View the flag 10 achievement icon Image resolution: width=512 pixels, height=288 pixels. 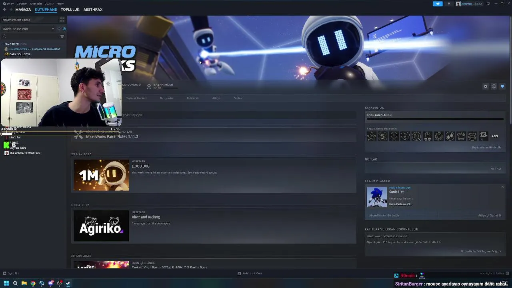point(484,136)
